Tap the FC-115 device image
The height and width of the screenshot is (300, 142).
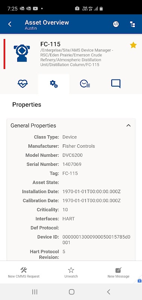click(22, 53)
